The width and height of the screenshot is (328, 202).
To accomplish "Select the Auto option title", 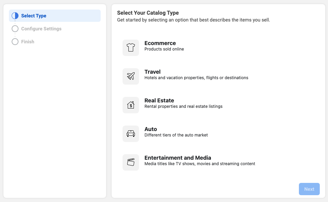I will (151, 129).
